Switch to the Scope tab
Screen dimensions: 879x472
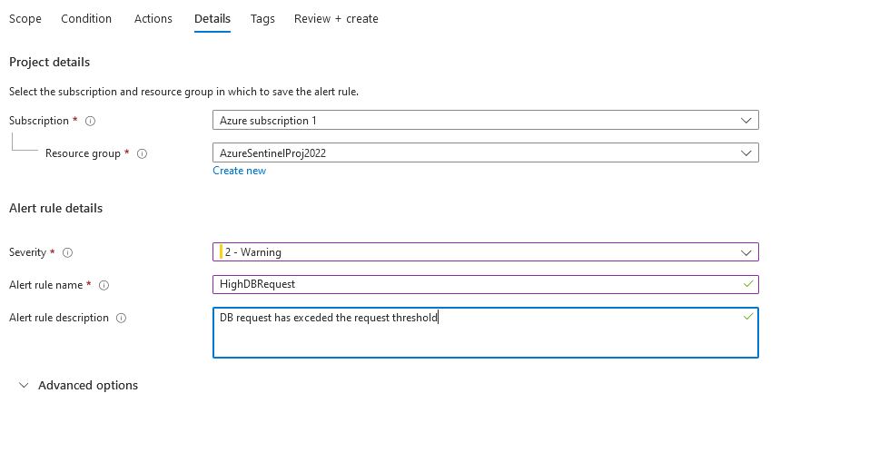tap(25, 18)
